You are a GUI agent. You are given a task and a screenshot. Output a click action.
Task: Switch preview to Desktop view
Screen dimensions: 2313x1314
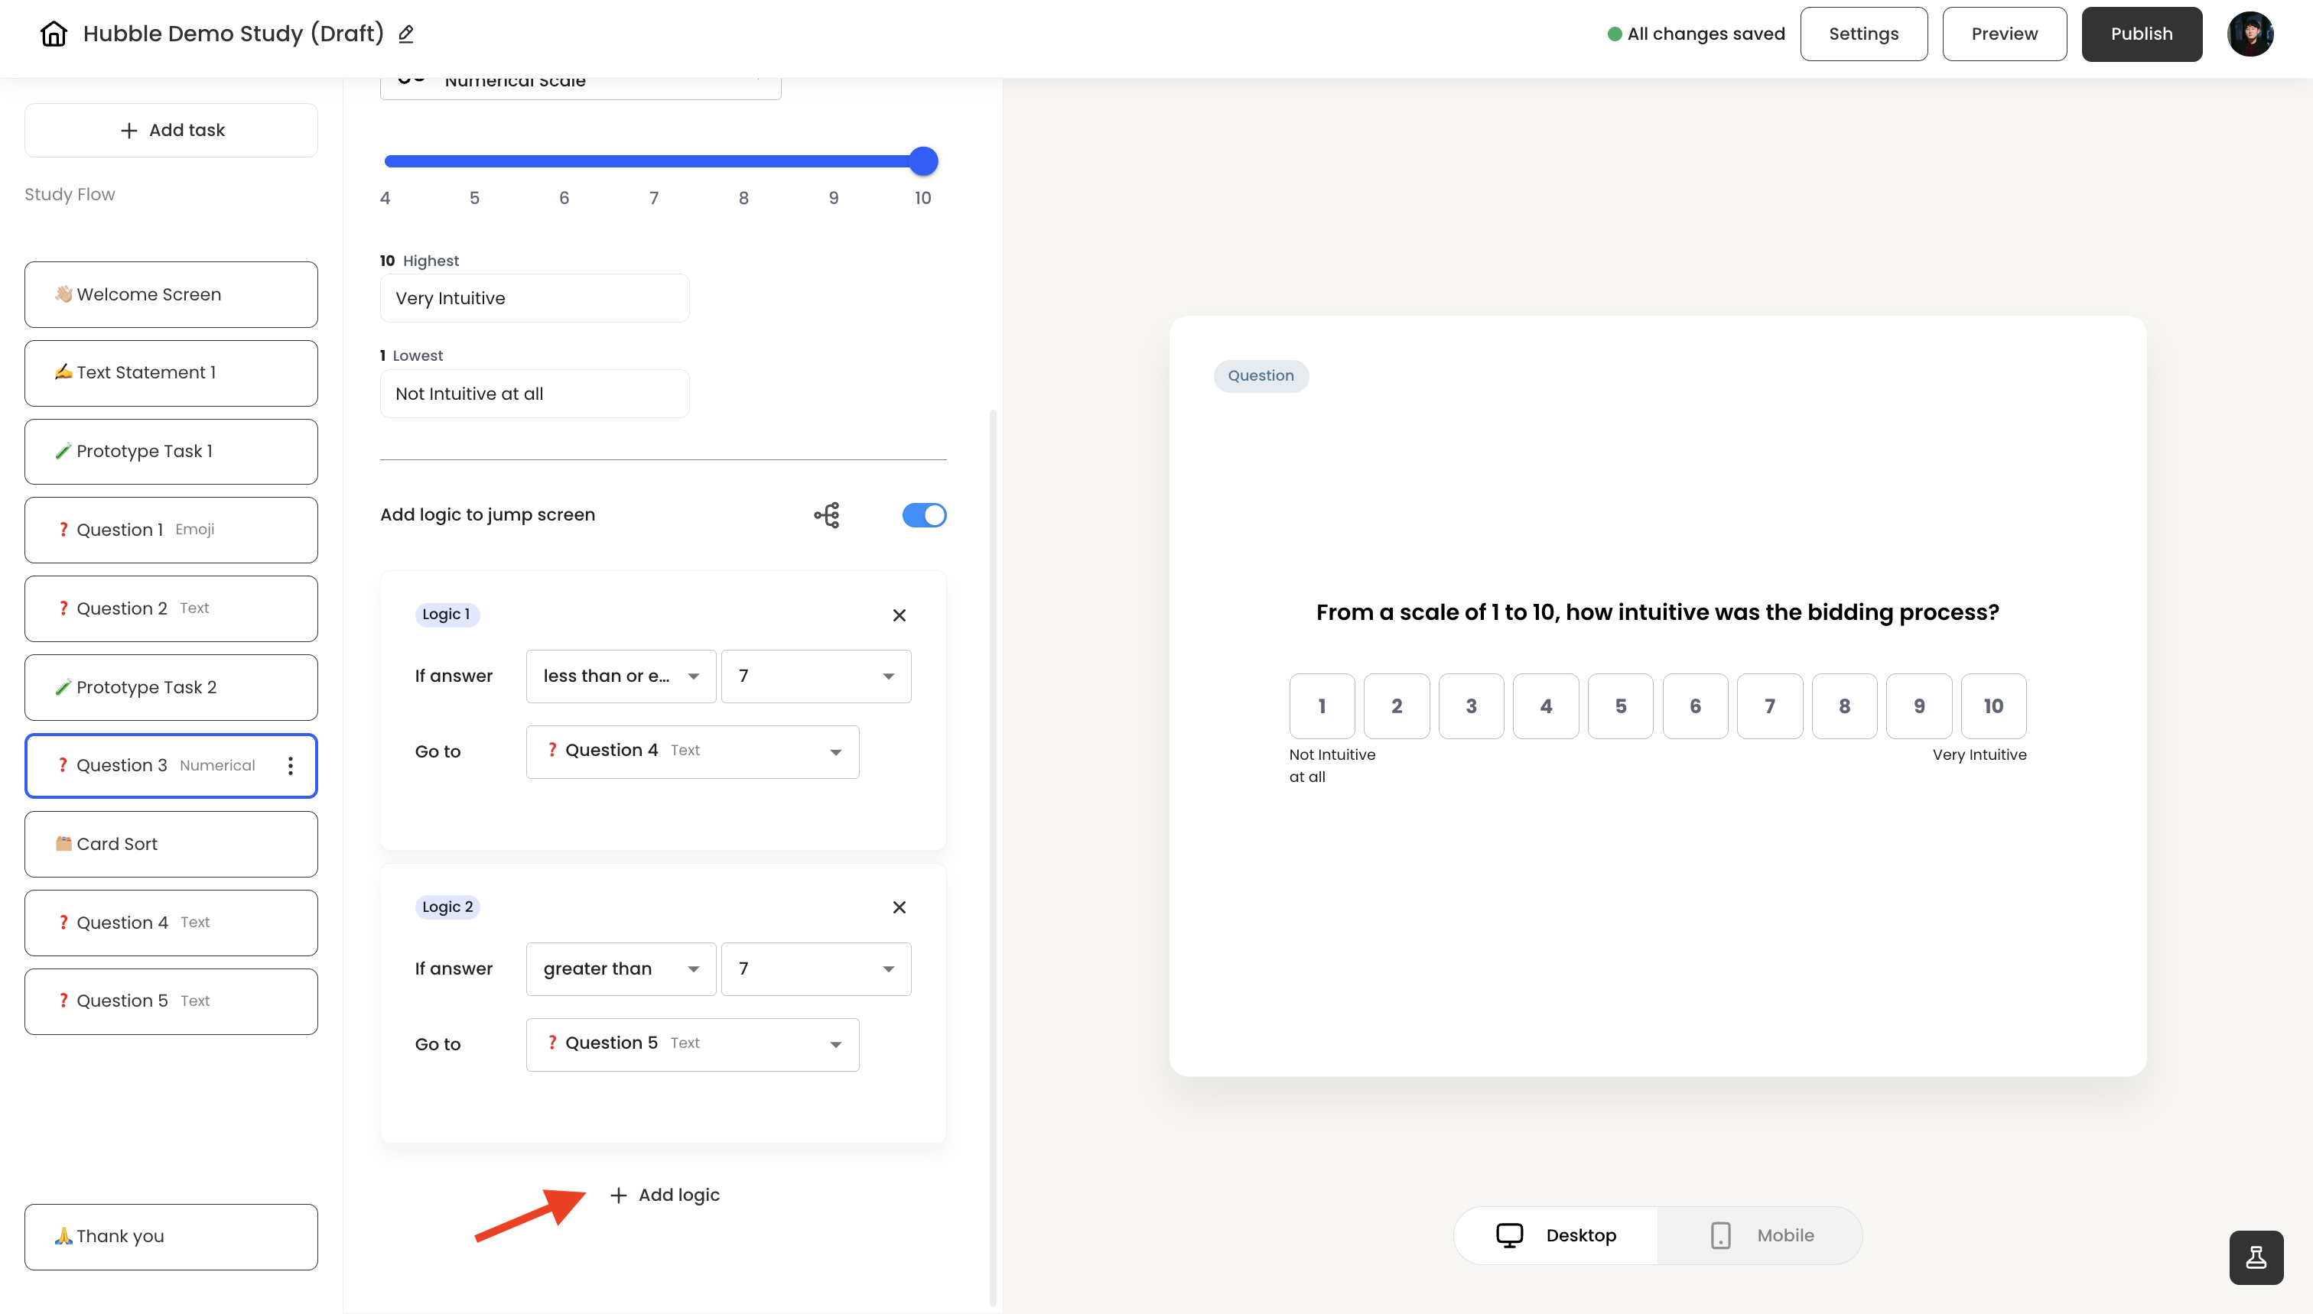tap(1557, 1235)
